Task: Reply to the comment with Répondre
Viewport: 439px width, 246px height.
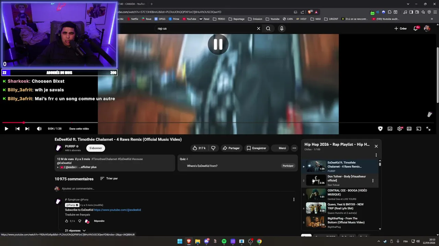Action: click(x=99, y=221)
